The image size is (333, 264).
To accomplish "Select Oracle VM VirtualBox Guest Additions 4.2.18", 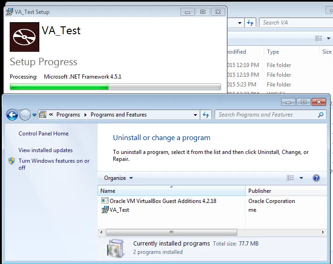I will pyautogui.click(x=163, y=201).
